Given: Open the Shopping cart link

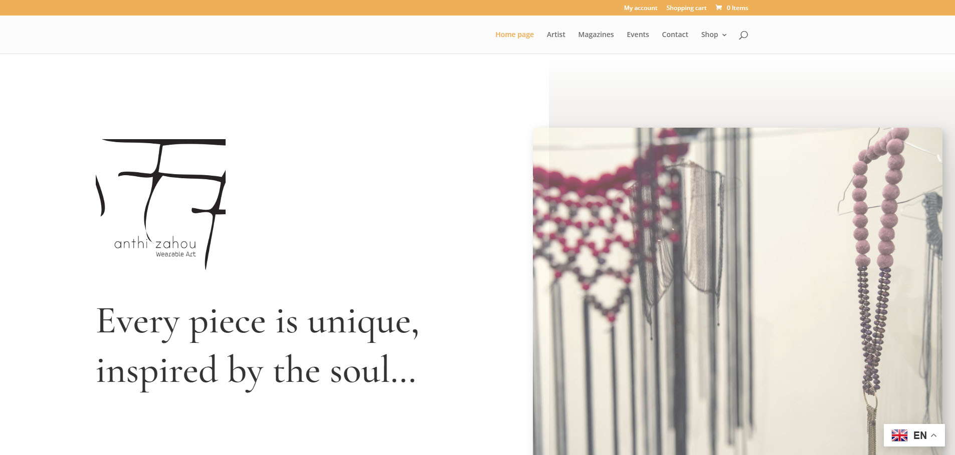Looking at the screenshot, I should tap(686, 8).
